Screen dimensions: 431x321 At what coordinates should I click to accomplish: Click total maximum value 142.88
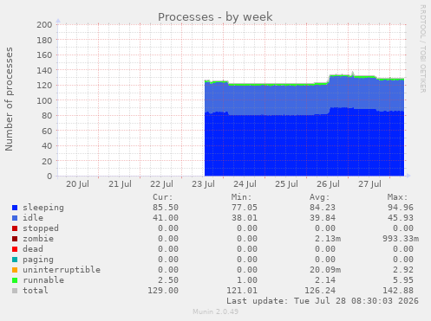click(398, 291)
